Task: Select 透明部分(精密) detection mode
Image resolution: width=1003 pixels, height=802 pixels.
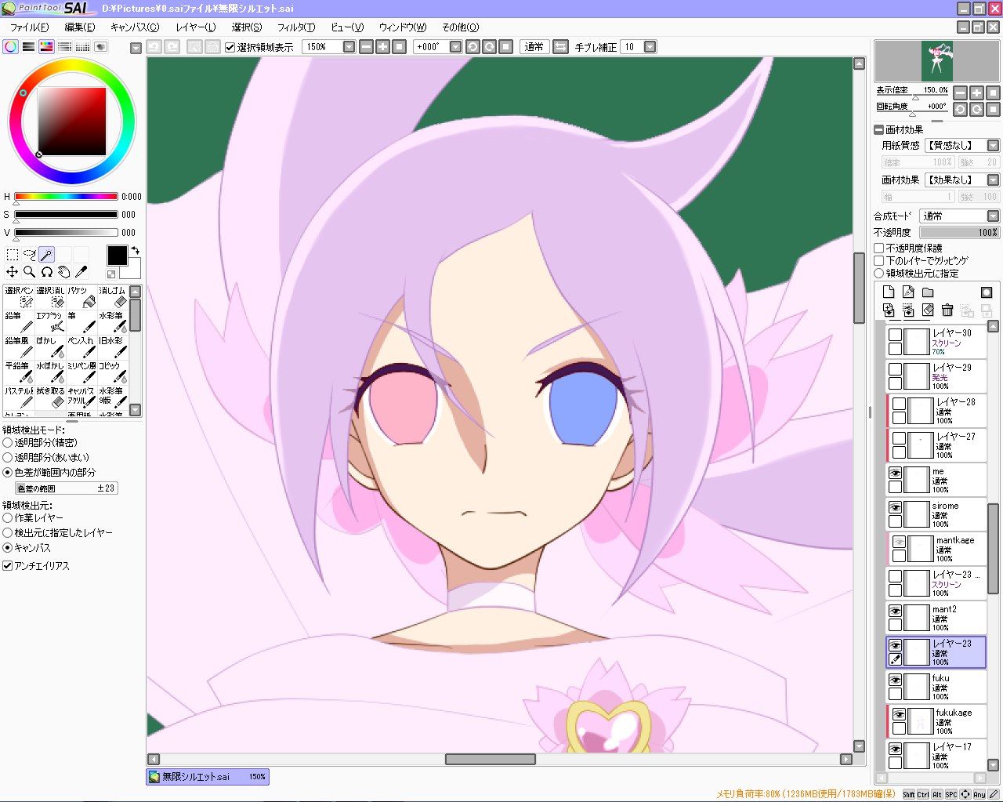Action: point(8,443)
